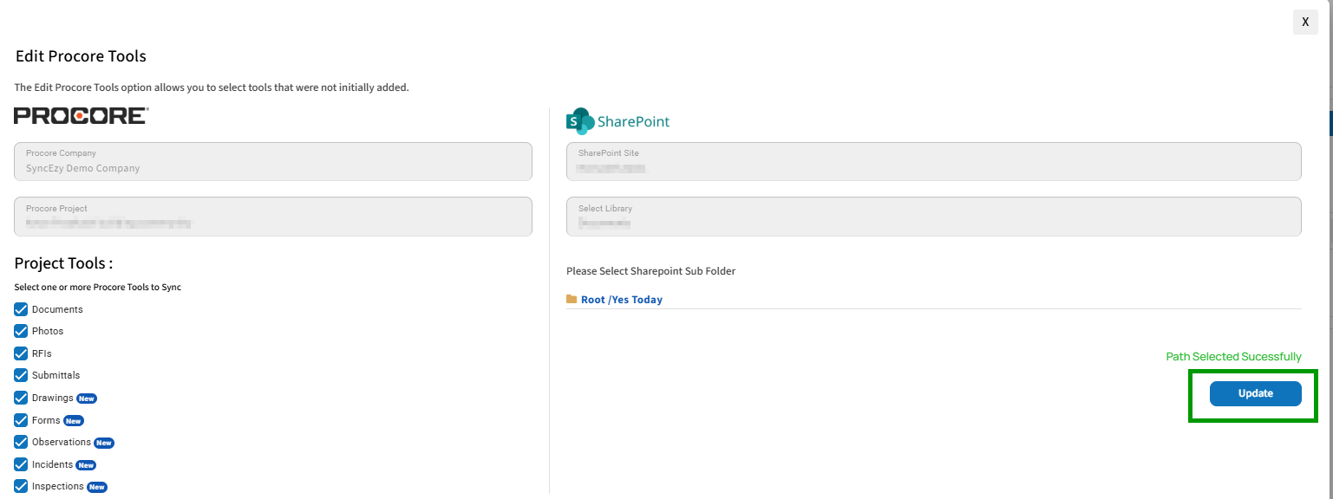Viewport: 1333px width, 499px height.
Task: Close the Edit Procore Tools dialog
Action: click(x=1305, y=23)
